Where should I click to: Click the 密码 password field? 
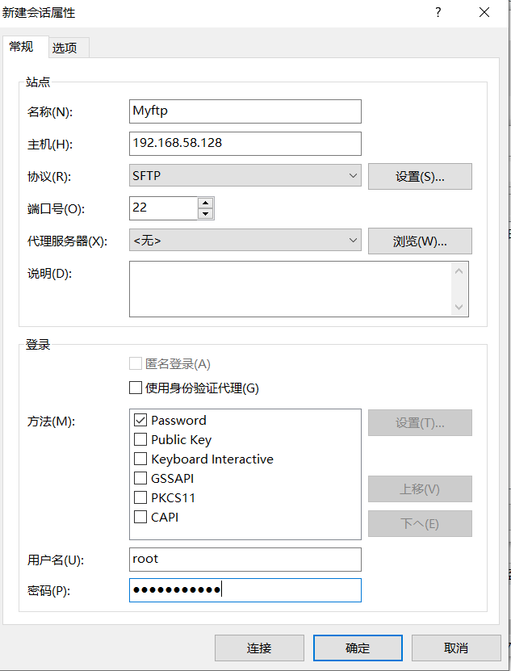tap(245, 590)
